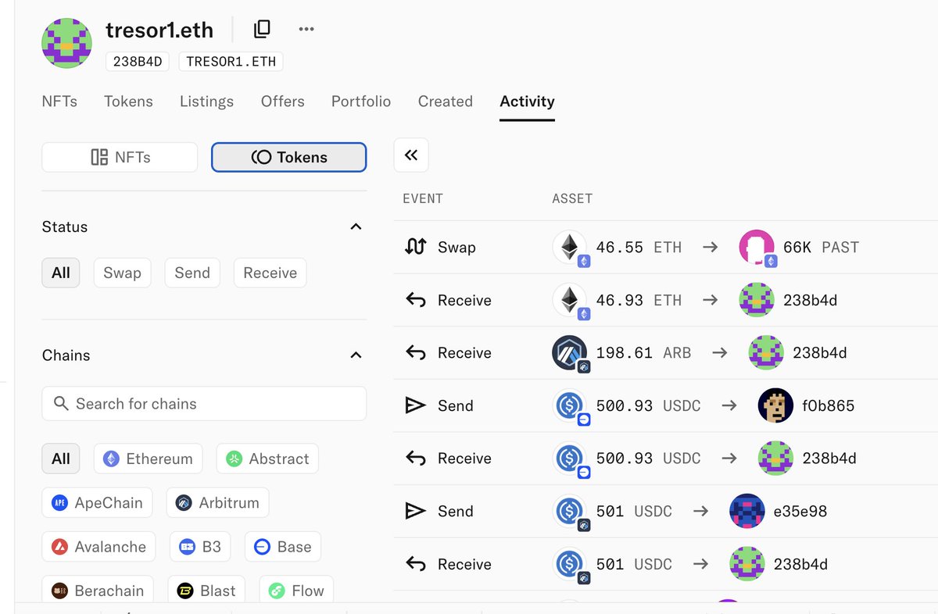This screenshot has width=938, height=614.
Task: Open the f0b865 recipient avatar
Action: pyautogui.click(x=775, y=405)
